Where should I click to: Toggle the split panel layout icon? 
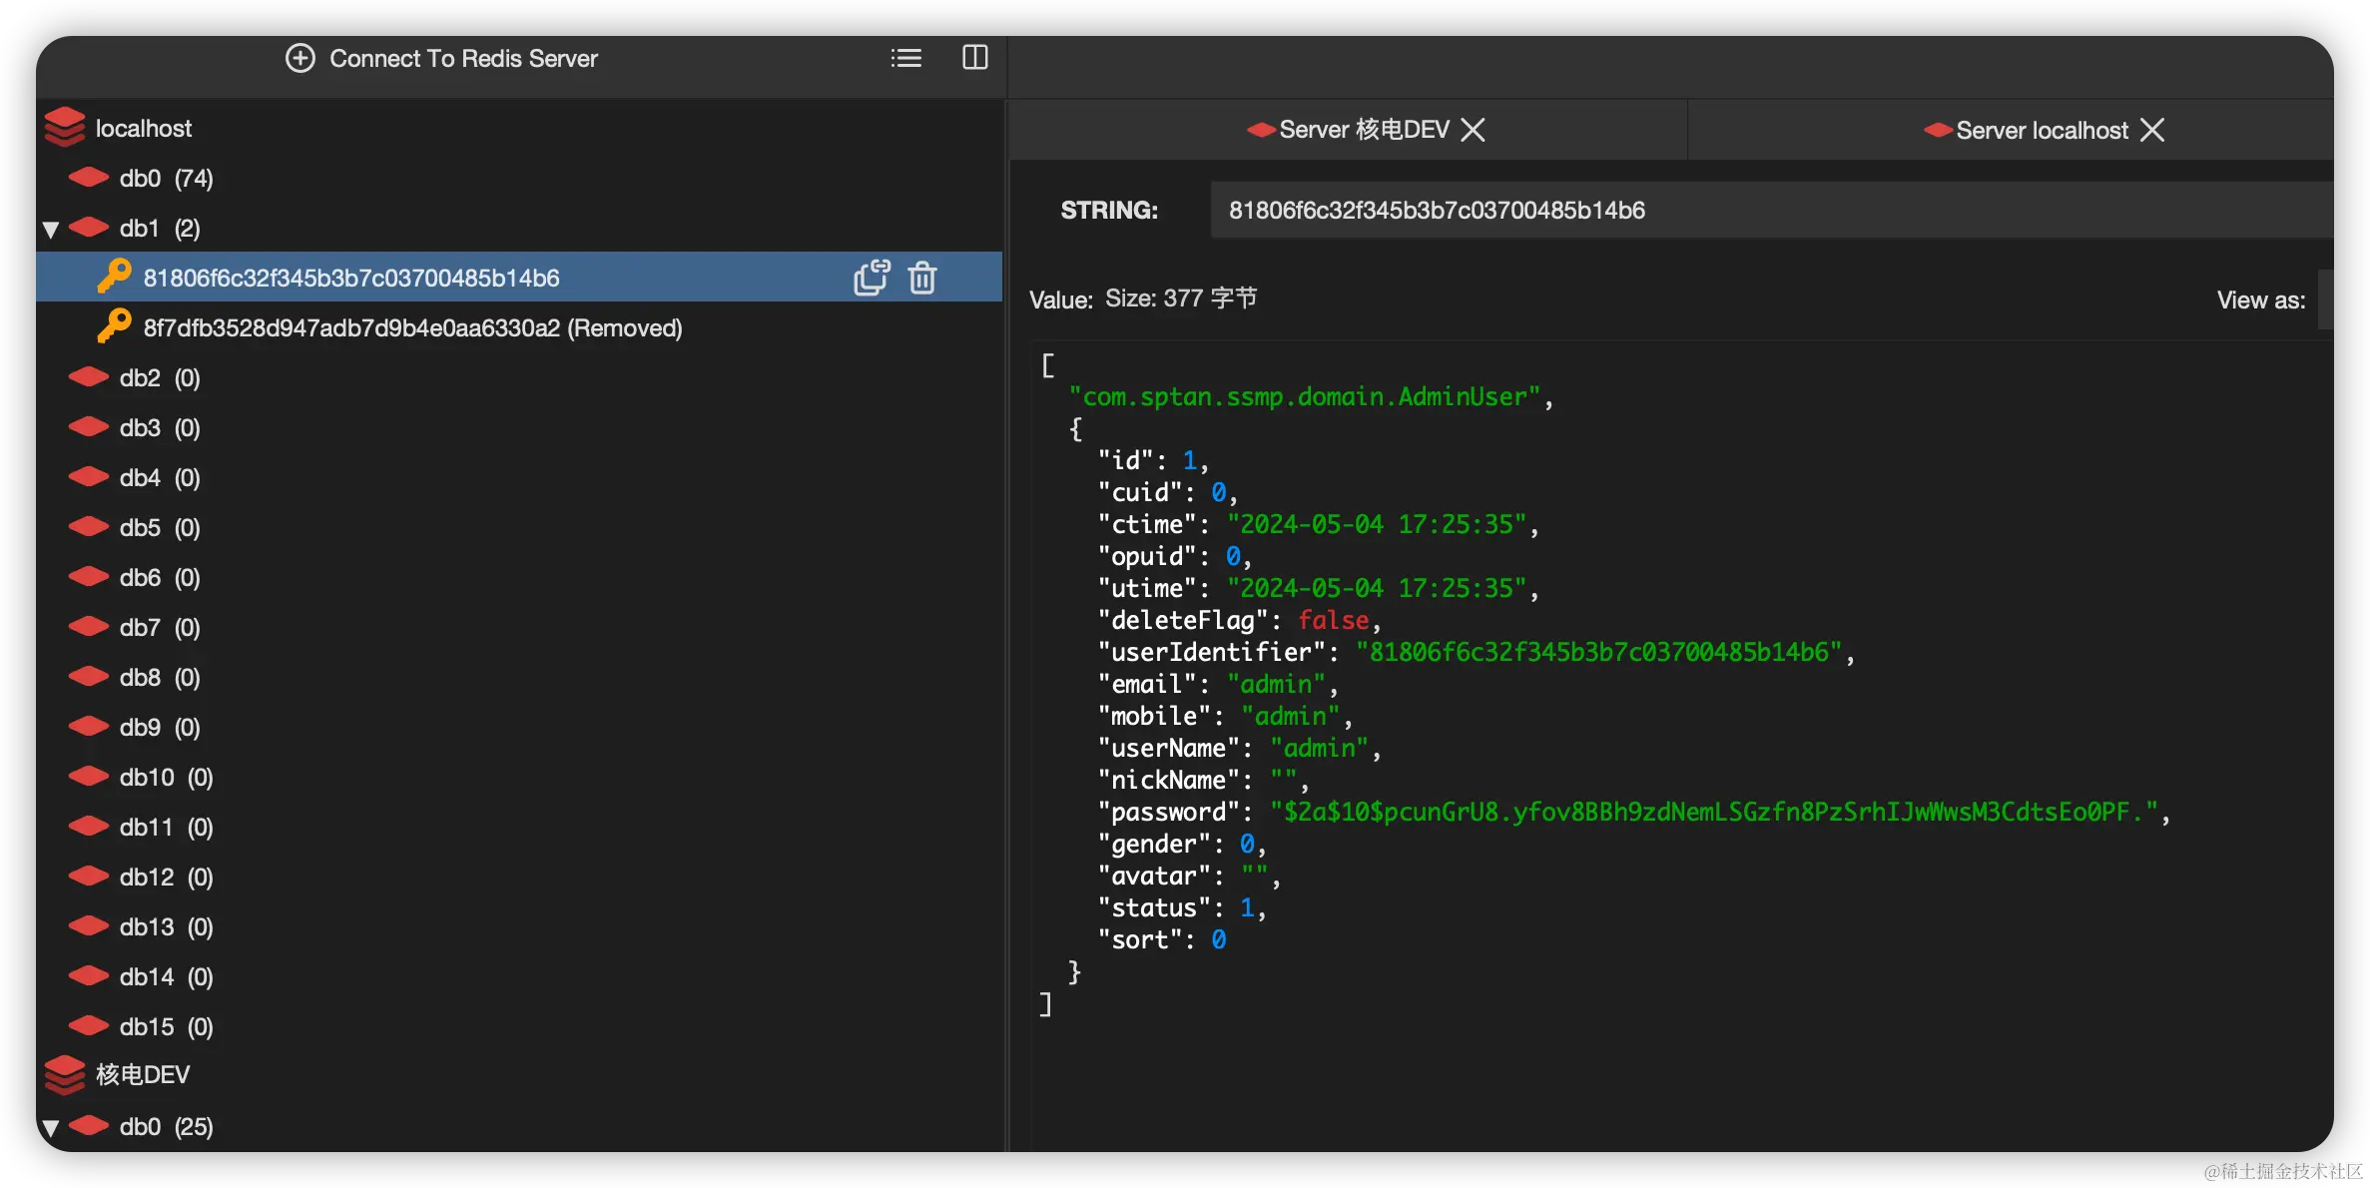coord(974,58)
